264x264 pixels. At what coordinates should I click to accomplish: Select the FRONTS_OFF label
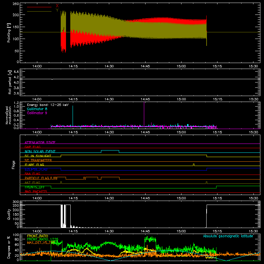click(x=35, y=187)
